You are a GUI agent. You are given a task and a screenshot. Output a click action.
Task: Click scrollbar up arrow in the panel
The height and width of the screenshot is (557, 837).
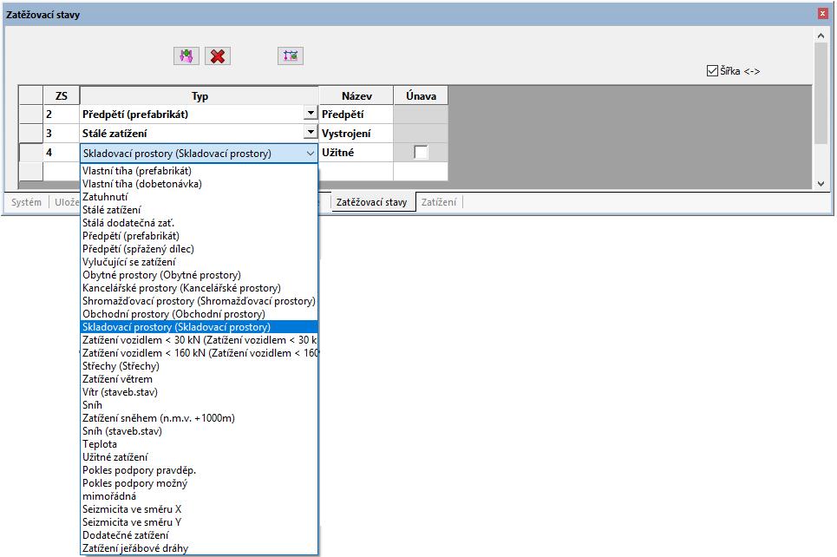(x=821, y=36)
